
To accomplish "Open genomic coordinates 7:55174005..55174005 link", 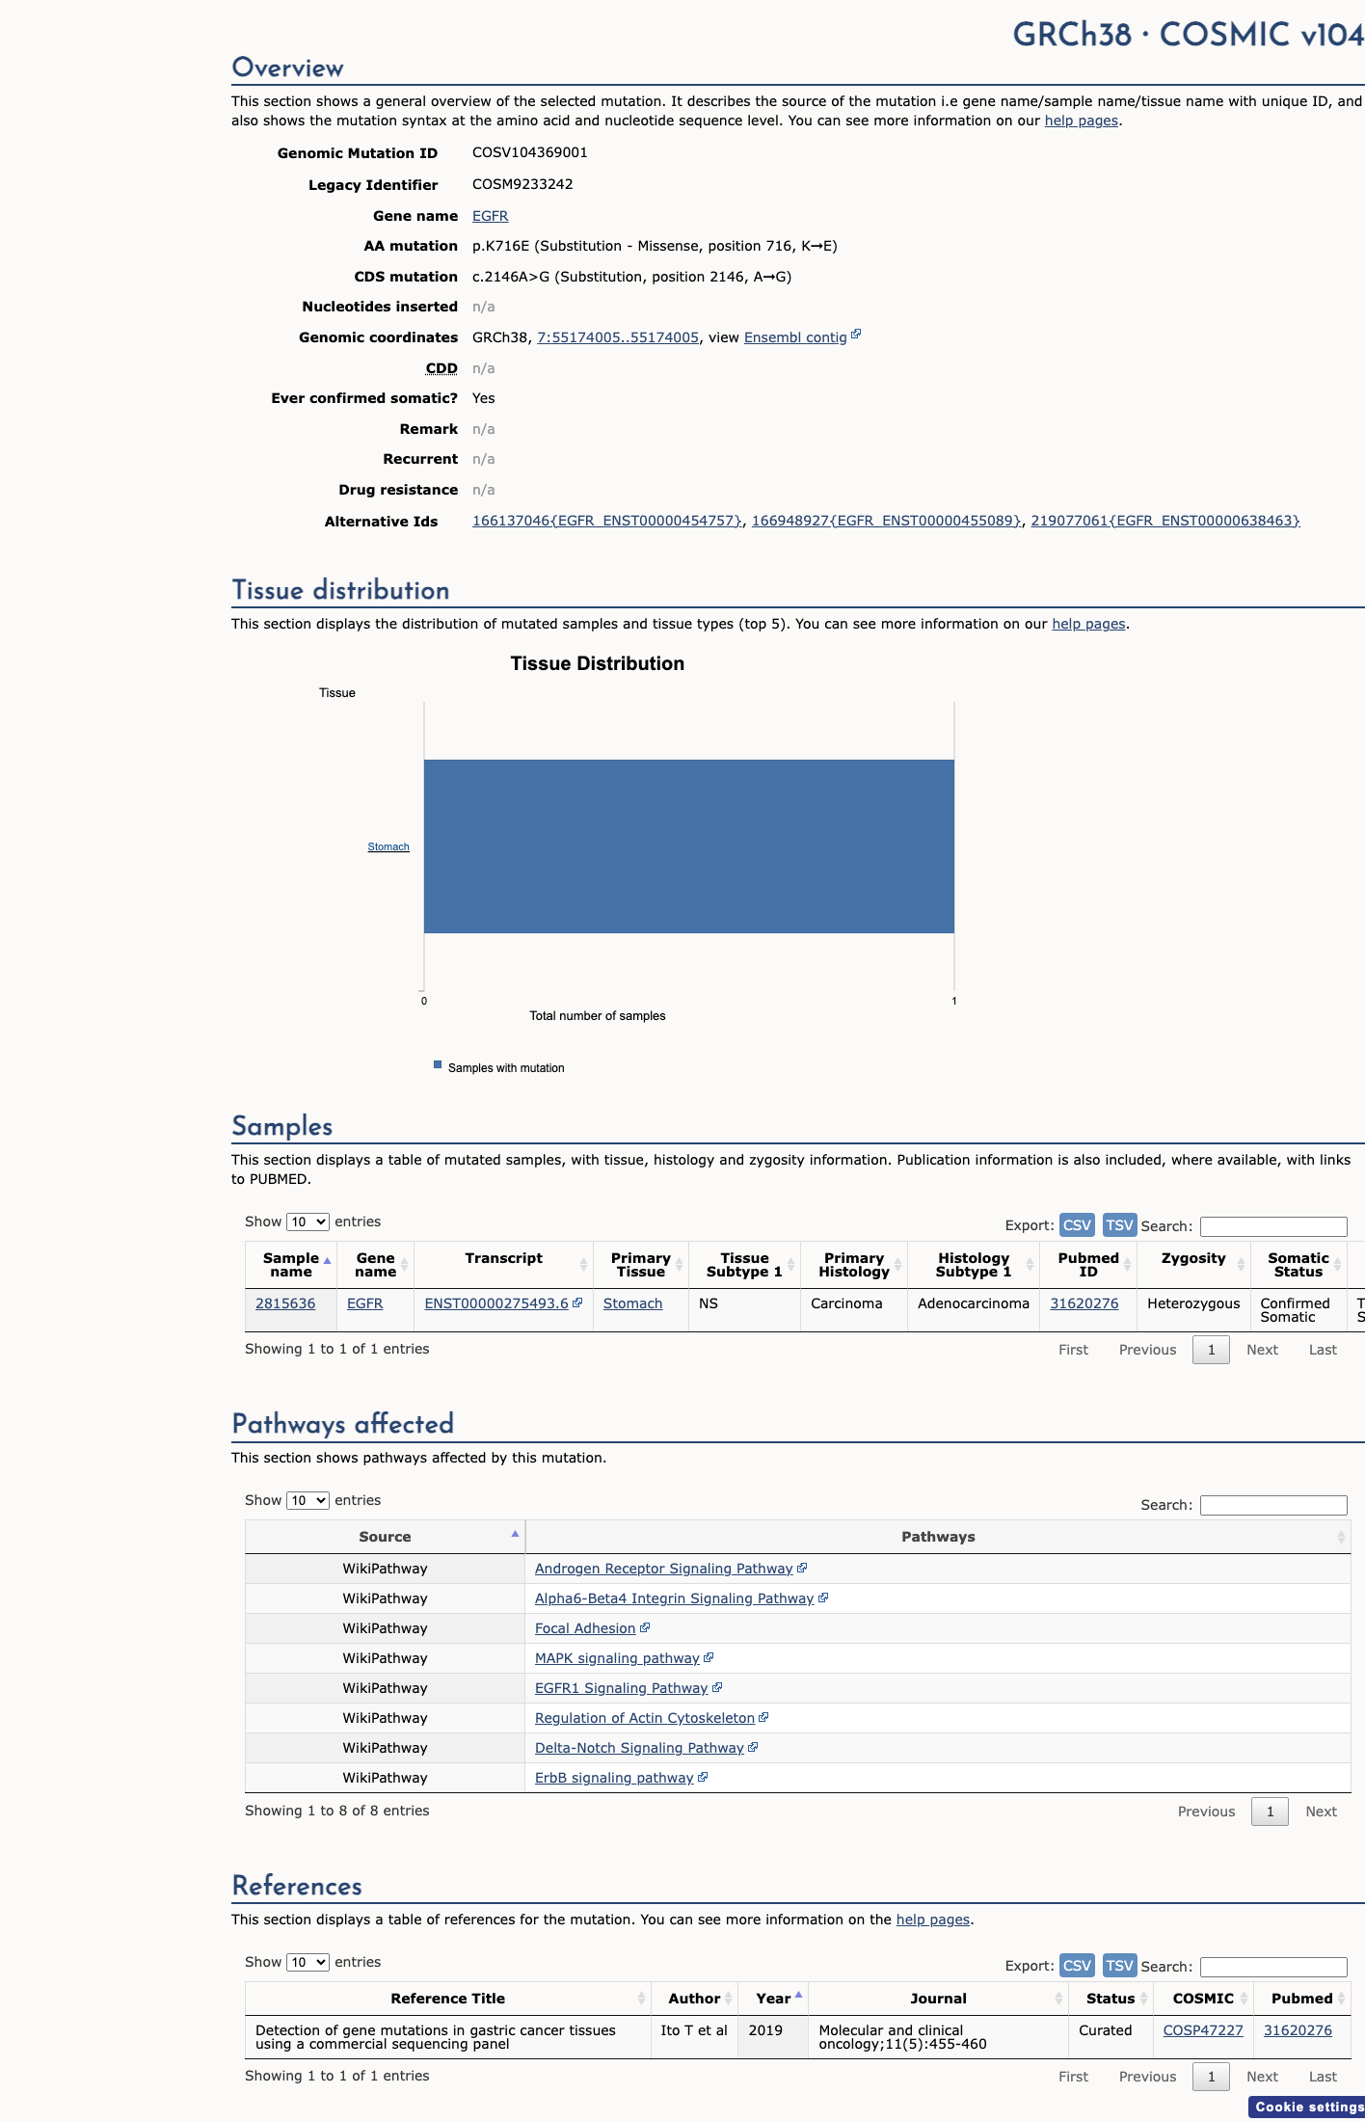I will (x=618, y=337).
